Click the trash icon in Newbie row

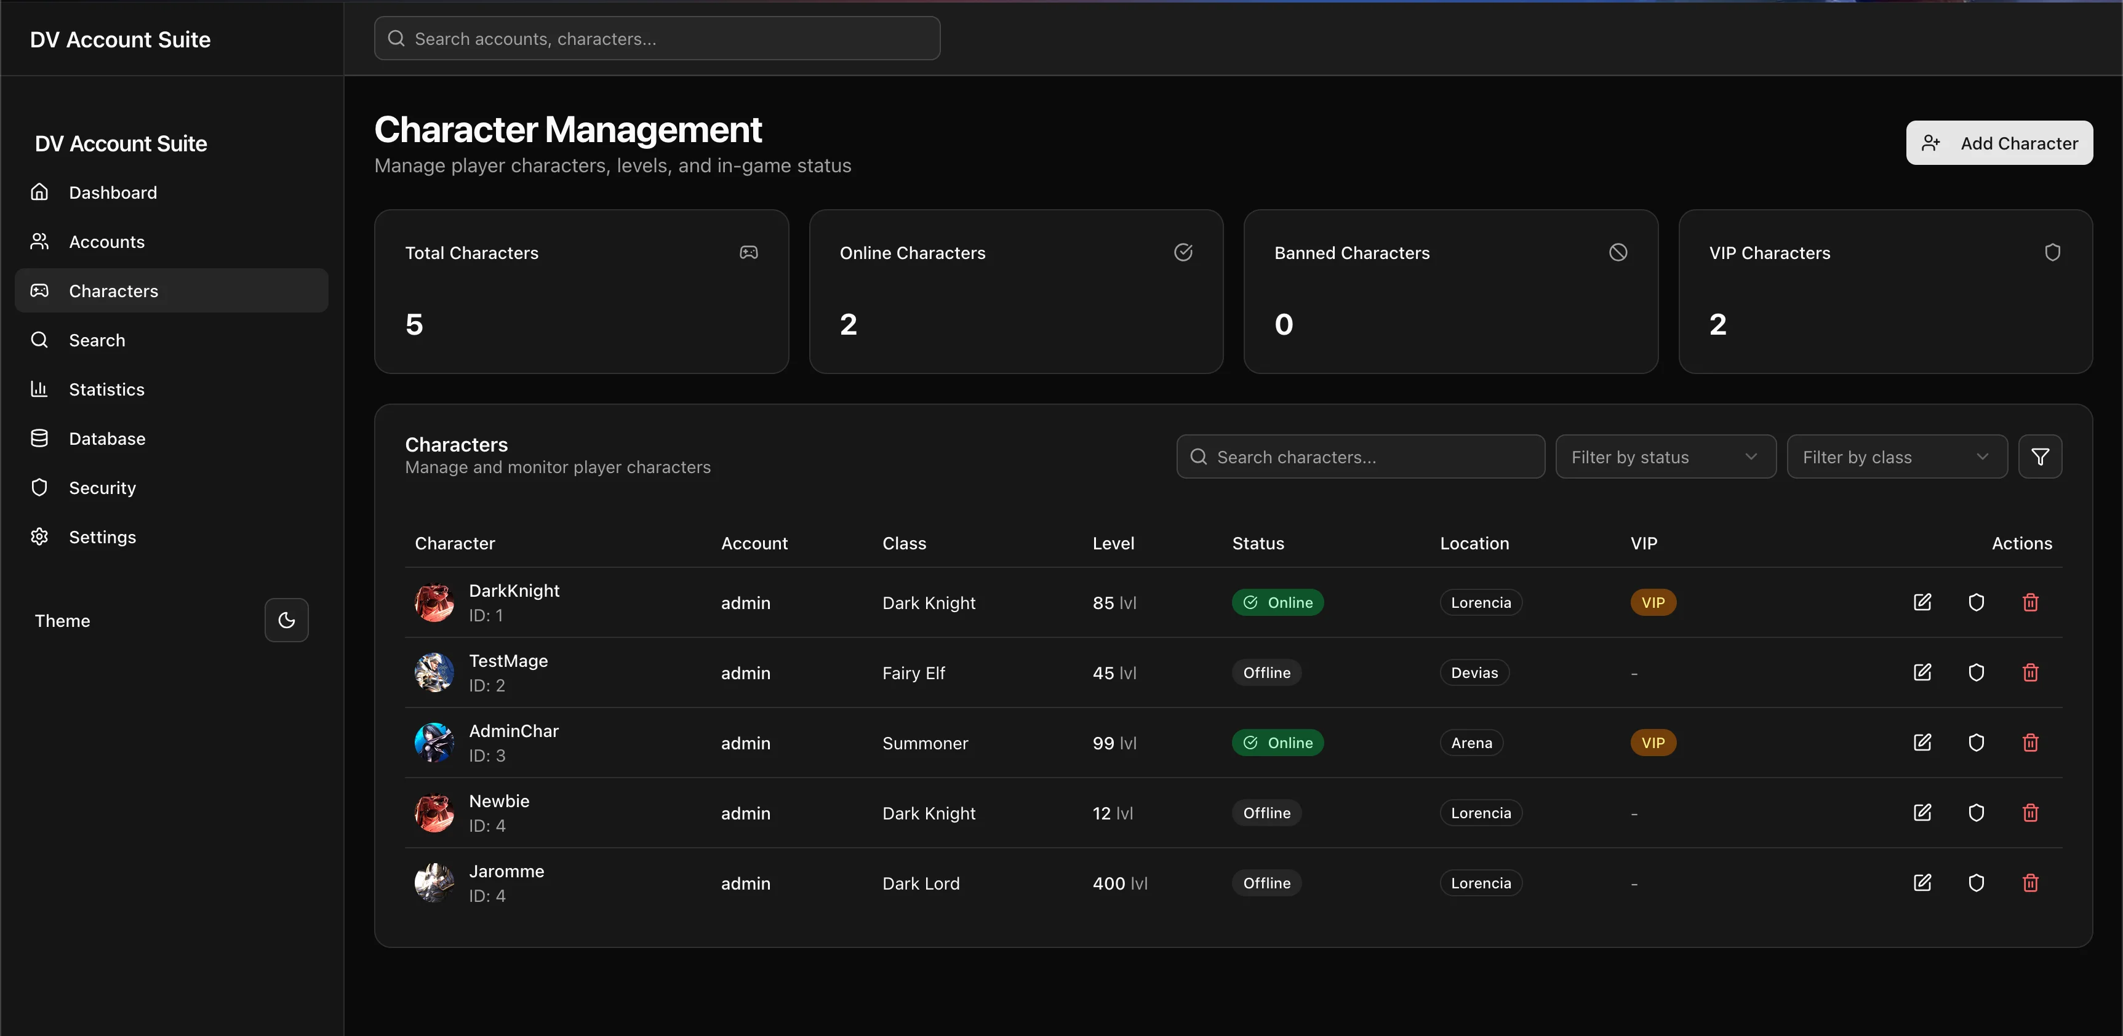tap(2030, 813)
